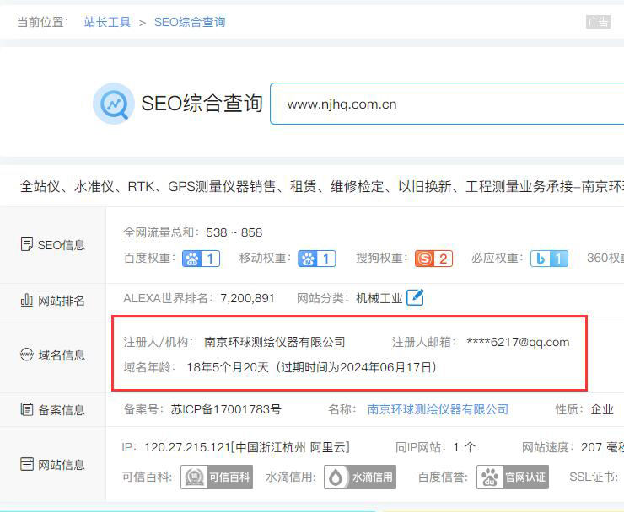
Task: Click the SEO综合查询 magnifier logo icon
Action: tap(113, 104)
